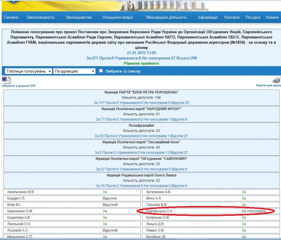Open the 'Таблиця голосувань' dropdown

point(28,71)
